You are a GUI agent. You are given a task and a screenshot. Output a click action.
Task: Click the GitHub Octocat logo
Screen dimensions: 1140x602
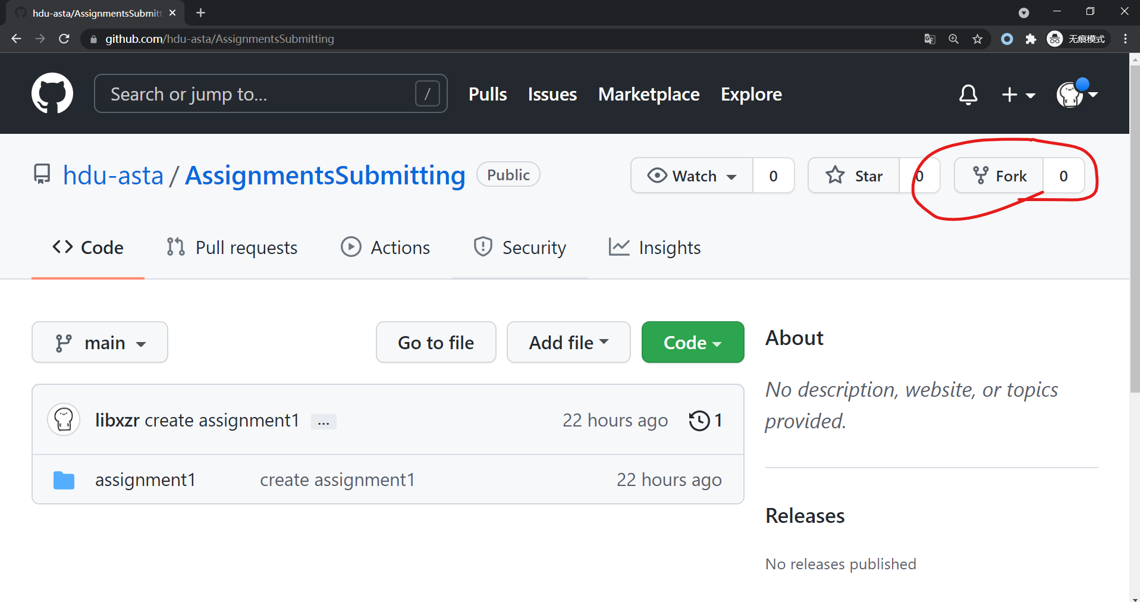click(x=52, y=93)
